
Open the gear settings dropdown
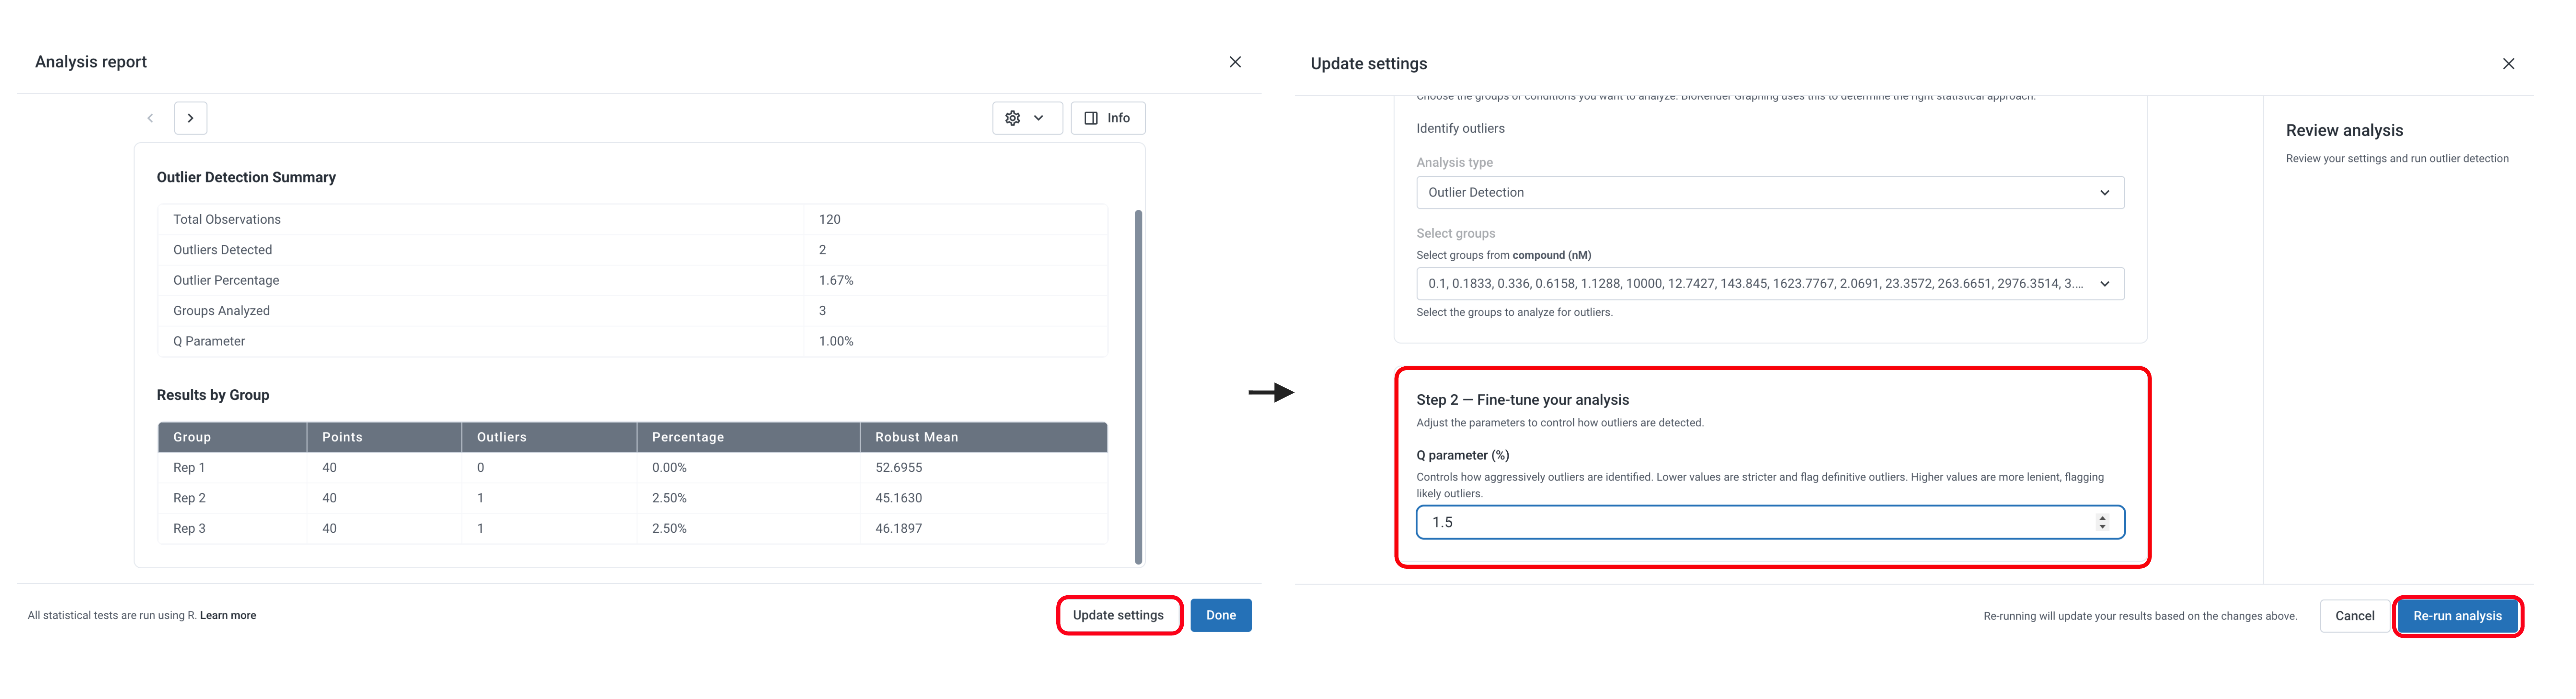pos(1027,118)
